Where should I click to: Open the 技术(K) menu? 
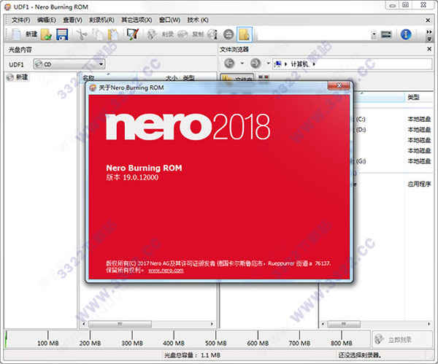pos(198,20)
